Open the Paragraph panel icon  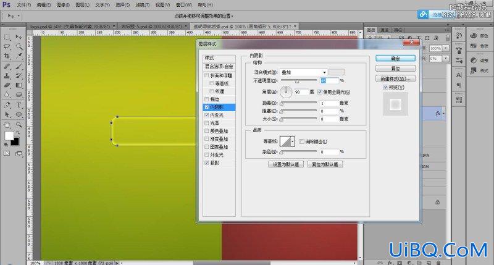pos(459,85)
